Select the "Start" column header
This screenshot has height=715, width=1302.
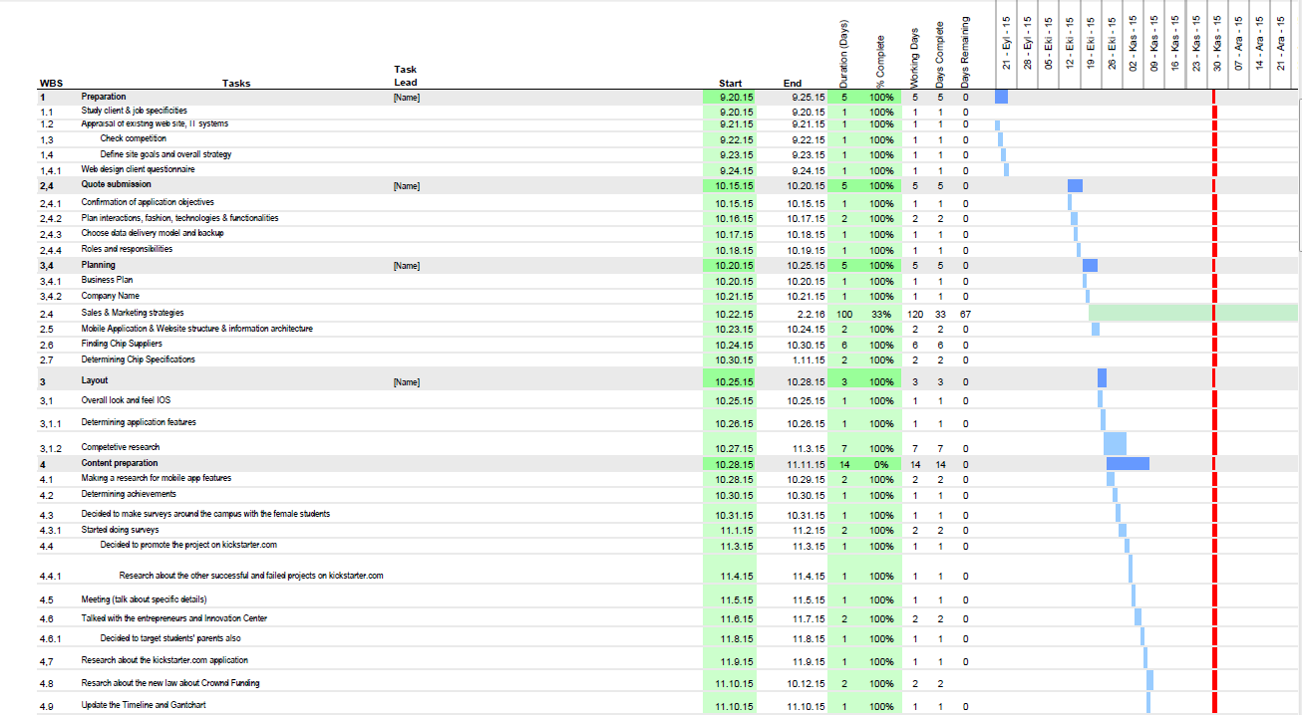click(730, 84)
